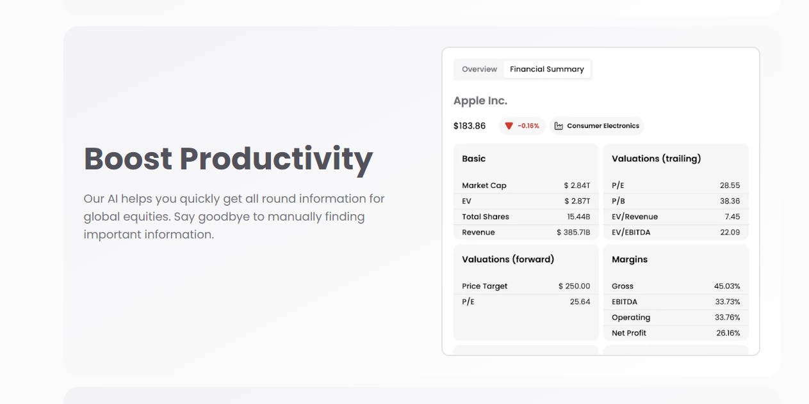Select the Financial Summary tab
Screen dimensions: 809x404
click(x=546, y=69)
